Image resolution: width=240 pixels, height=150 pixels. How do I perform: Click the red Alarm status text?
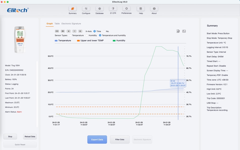point(19,112)
